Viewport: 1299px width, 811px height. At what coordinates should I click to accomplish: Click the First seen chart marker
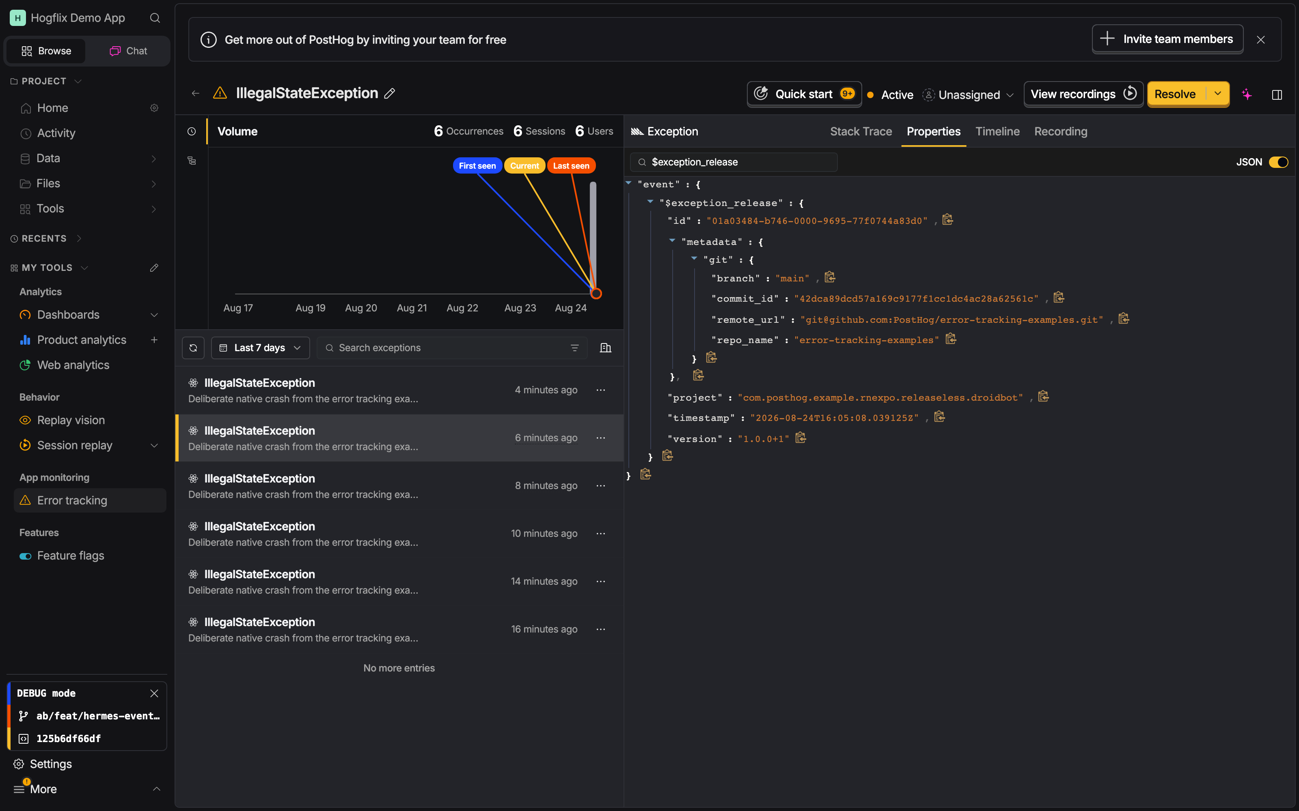point(477,166)
